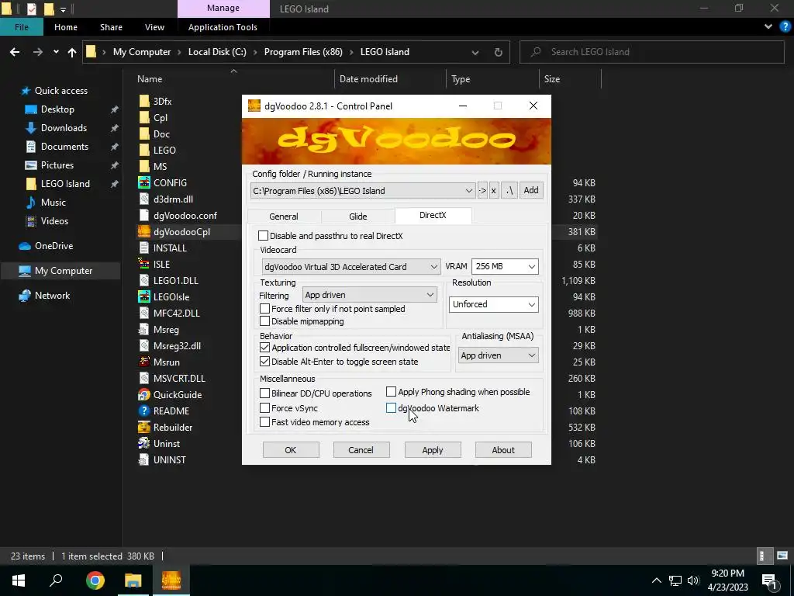Open the volume control in system tray
The image size is (794, 596).
(x=693, y=580)
